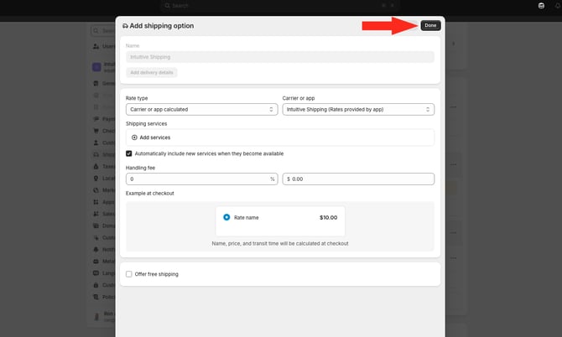The image size is (562, 337).
Task: Open Domains icon in the background sidebar
Action: point(96,226)
